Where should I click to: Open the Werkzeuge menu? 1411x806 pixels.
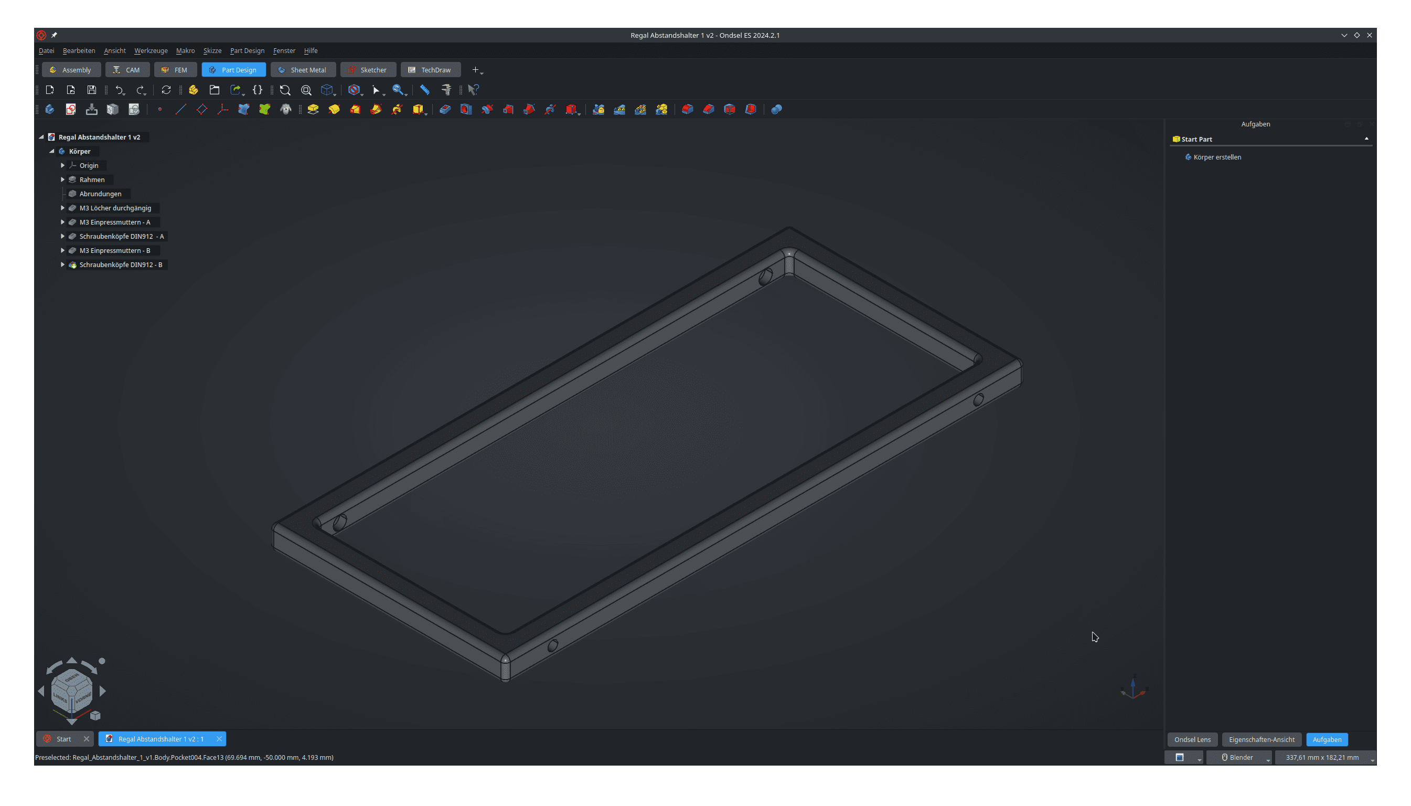tap(151, 50)
